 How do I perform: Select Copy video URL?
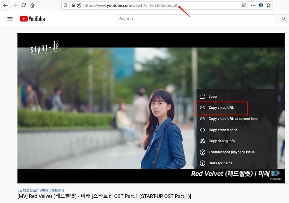[237, 108]
